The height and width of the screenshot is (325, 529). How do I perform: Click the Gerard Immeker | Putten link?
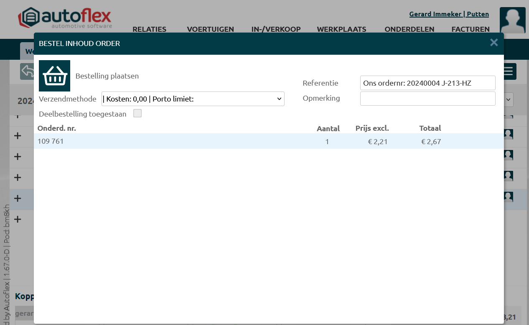pos(449,14)
